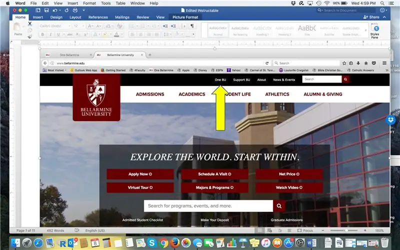This screenshot has width=400, height=250.
Task: Open the feedback smiley dropdown
Action: (383, 10)
